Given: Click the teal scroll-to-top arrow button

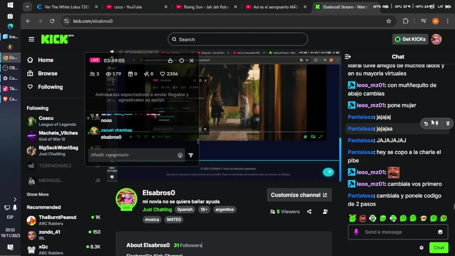Looking at the screenshot, I should [328, 172].
